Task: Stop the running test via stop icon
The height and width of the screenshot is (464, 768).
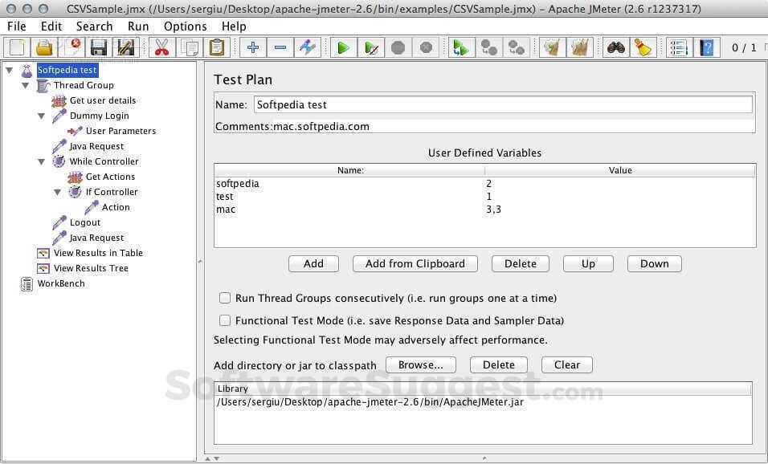Action: [x=397, y=47]
